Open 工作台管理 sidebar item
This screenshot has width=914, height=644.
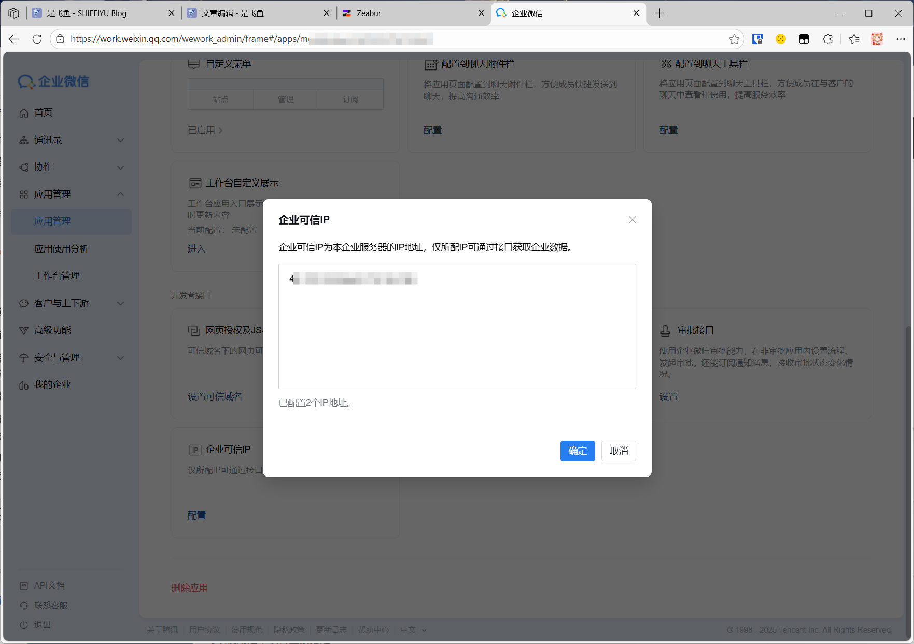click(x=57, y=276)
